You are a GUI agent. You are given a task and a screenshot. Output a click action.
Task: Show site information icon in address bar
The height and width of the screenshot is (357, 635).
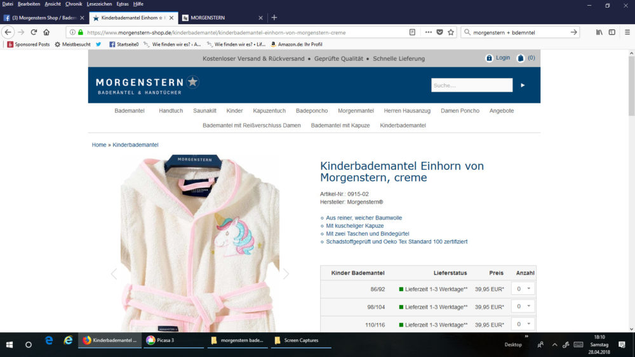[72, 32]
